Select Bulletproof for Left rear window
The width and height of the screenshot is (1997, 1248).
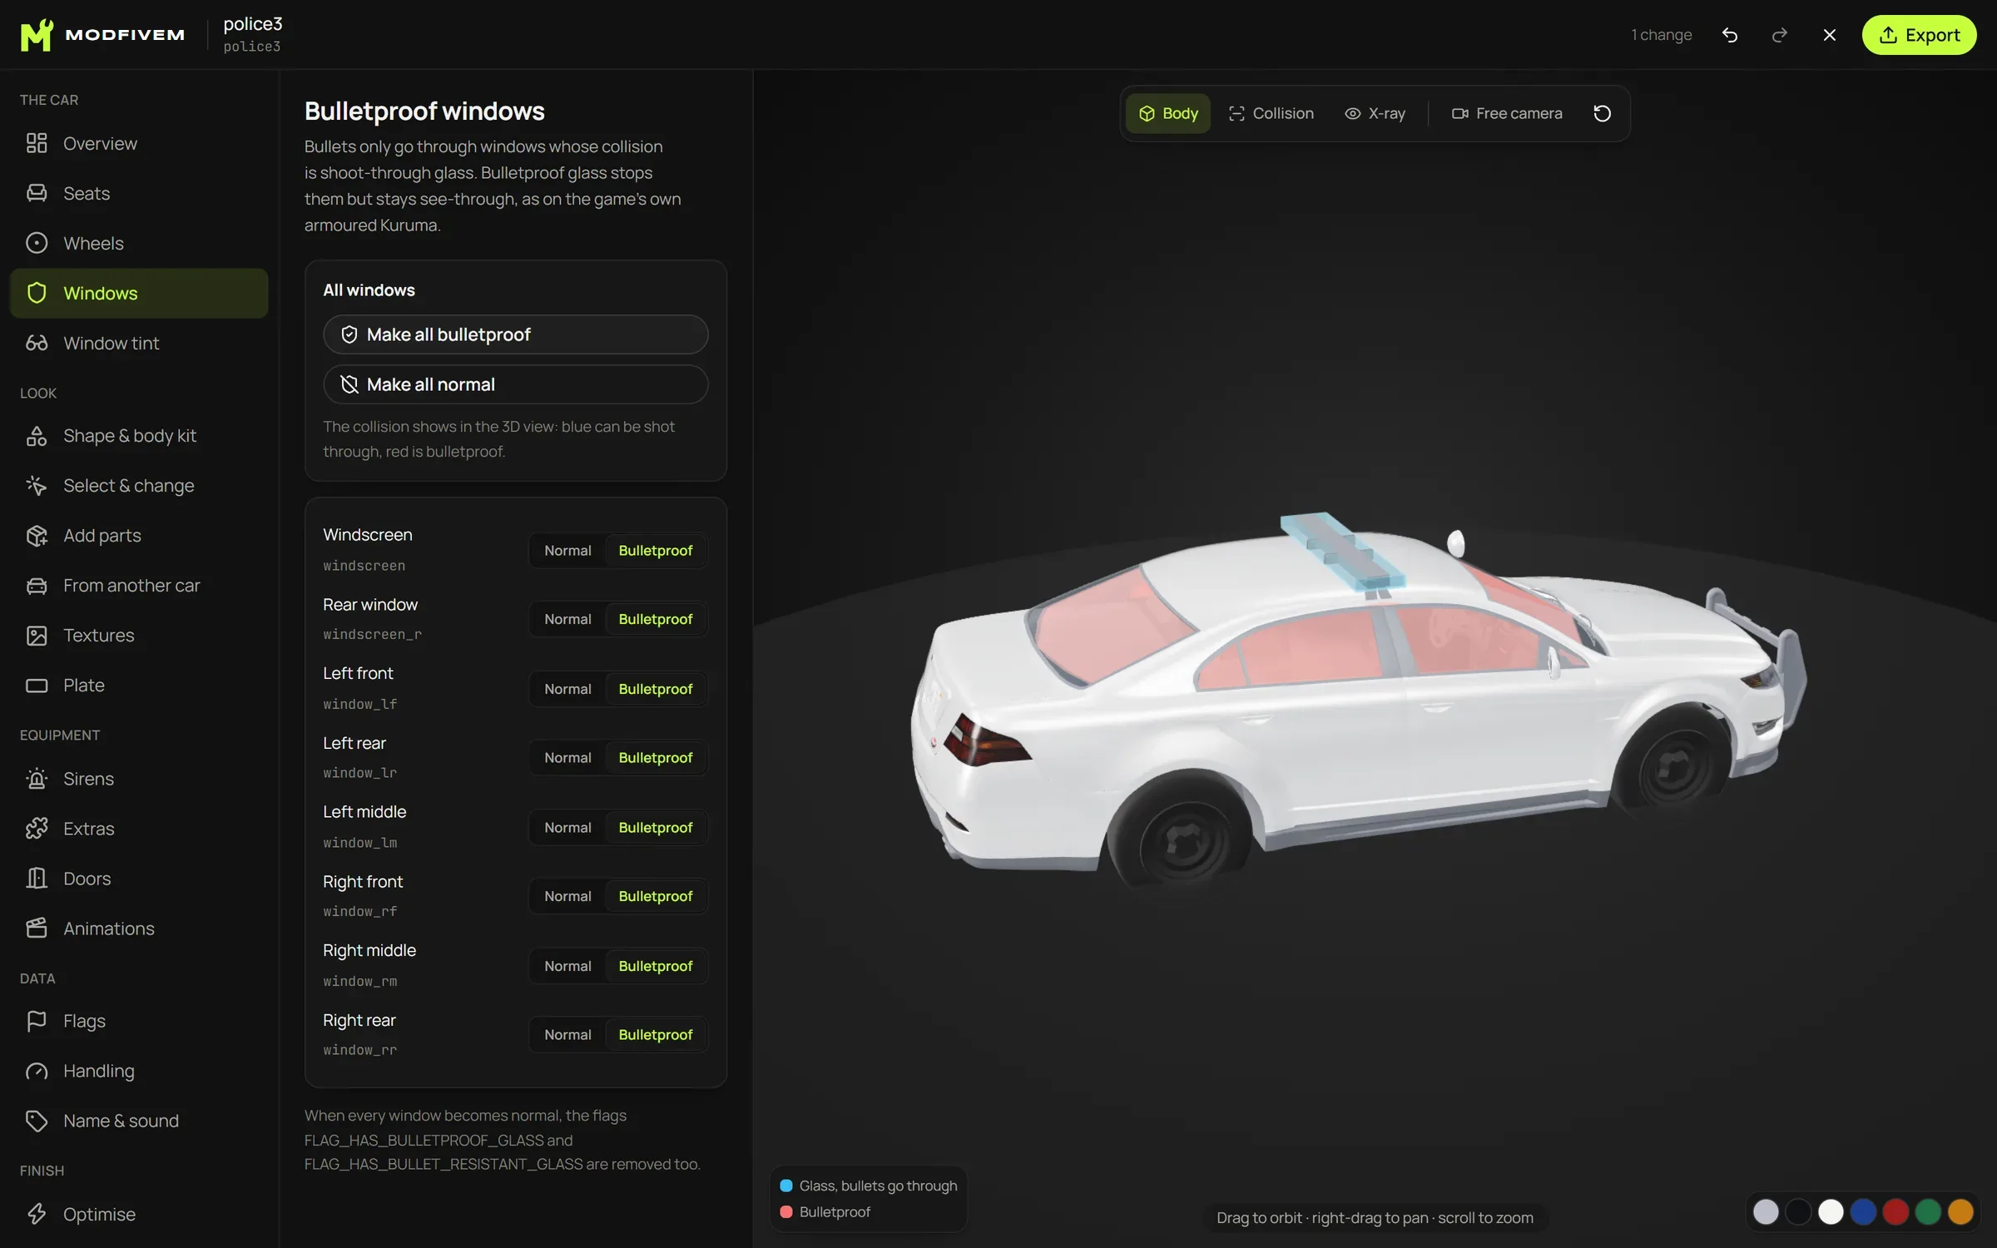coord(656,758)
